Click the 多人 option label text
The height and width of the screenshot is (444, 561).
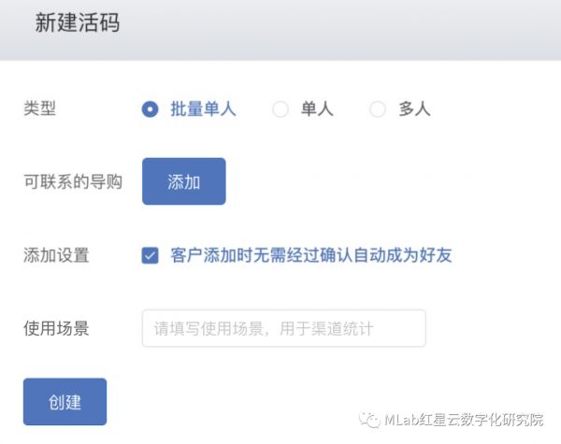coord(414,109)
